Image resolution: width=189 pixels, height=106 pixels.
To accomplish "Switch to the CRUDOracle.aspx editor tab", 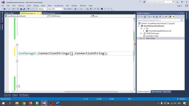I will [x=49, y=13].
